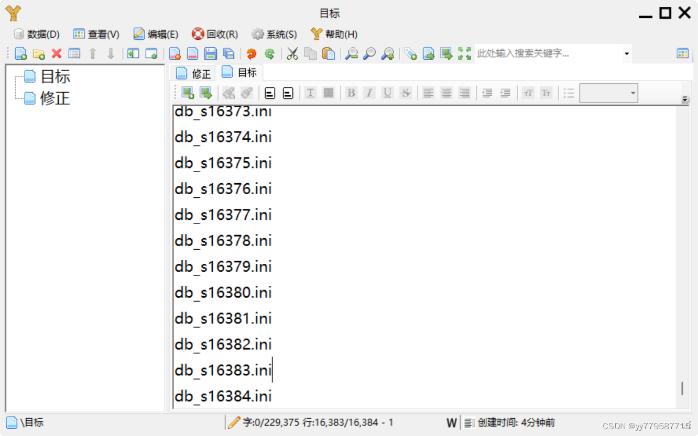Viewport: 698px width, 436px height.
Task: Move item up with the up arrow
Action: point(93,53)
